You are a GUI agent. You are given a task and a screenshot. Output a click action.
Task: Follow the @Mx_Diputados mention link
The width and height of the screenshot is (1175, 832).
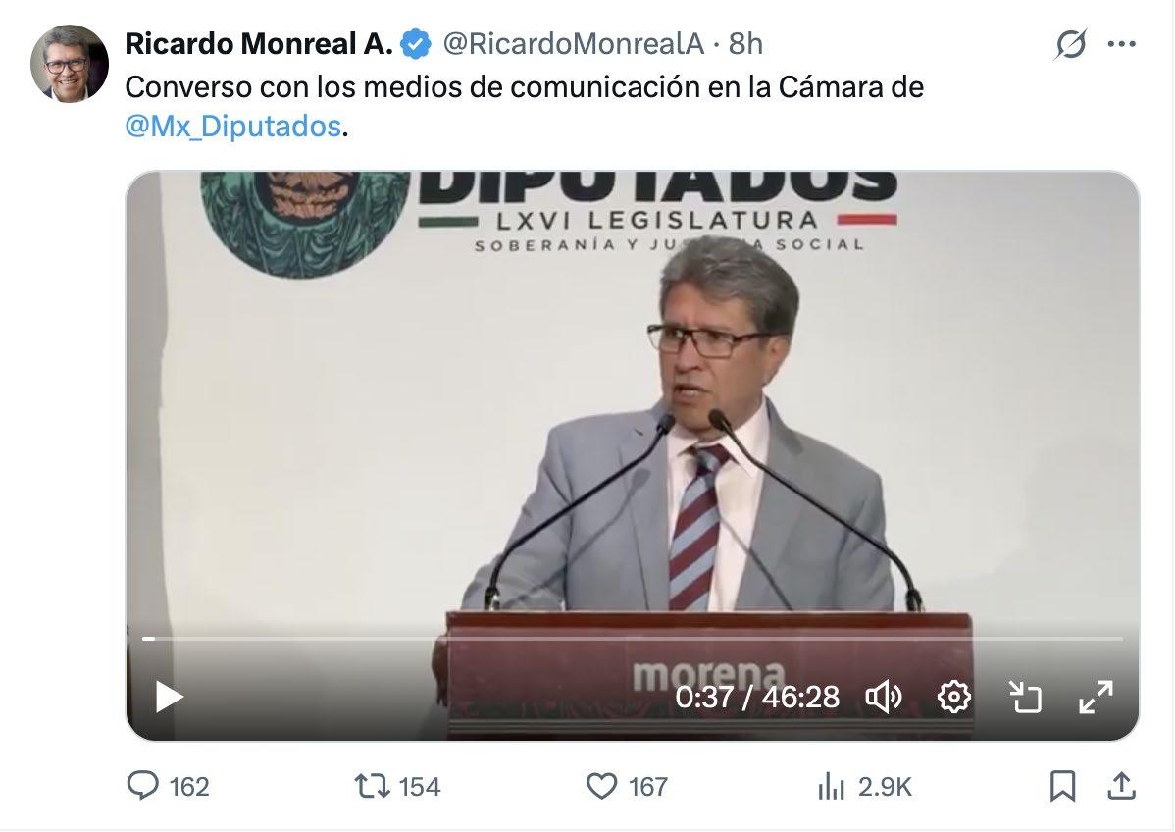[x=233, y=126]
